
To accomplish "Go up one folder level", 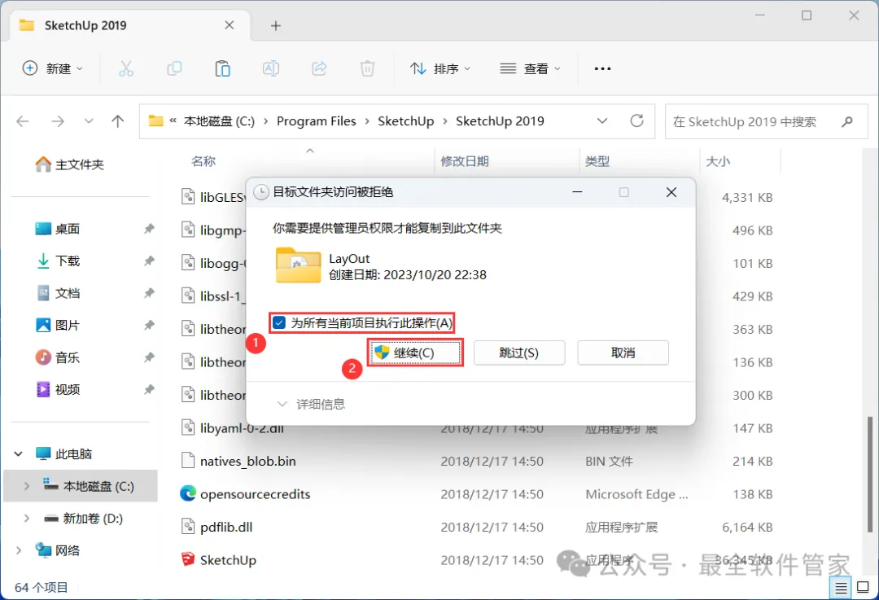I will coord(118,121).
